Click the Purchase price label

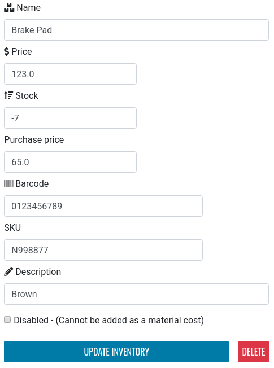(x=34, y=139)
